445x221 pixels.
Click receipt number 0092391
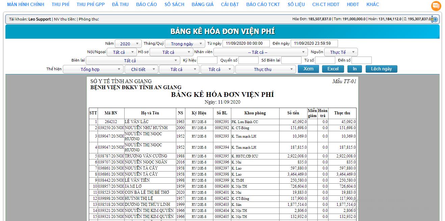click(222, 122)
